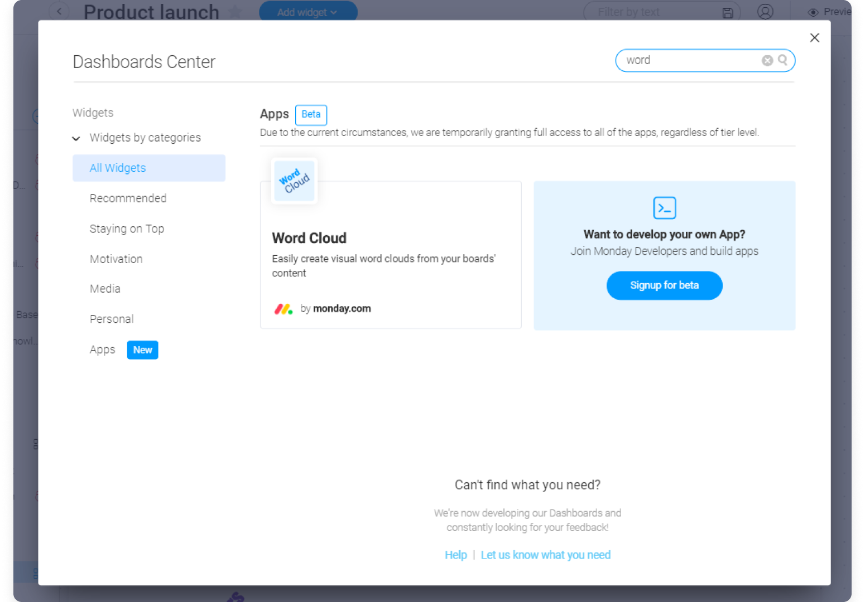Image resolution: width=865 pixels, height=602 pixels.
Task: Click 'by monday.com' author text
Action: [335, 309]
